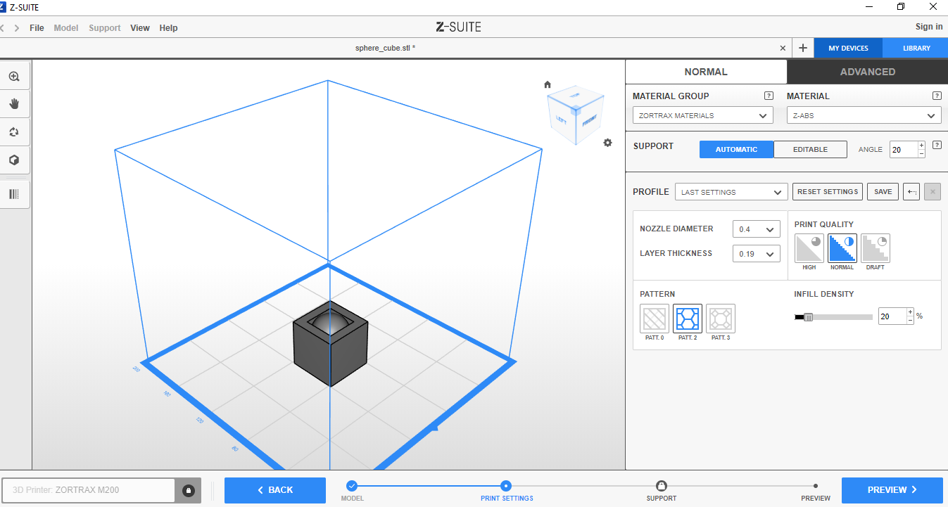Click the Reset Settings button
Screen dimensions: 948x507
click(x=828, y=192)
